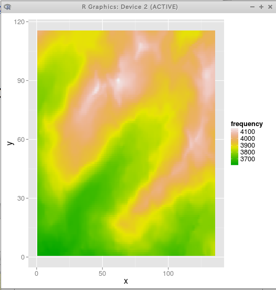Maximize the R Graphics Device 2 window
Viewport: 276px width, 290px height.
point(261,7)
